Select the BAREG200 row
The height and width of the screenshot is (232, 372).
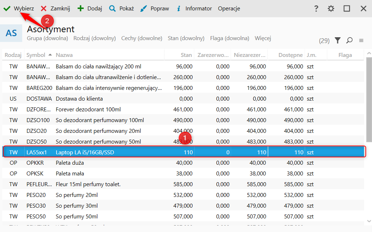point(183,88)
